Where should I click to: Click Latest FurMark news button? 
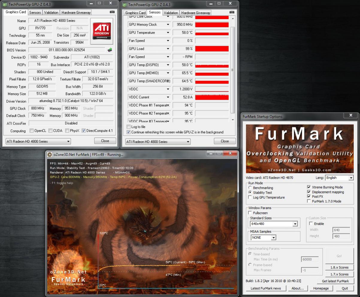pos(266,288)
